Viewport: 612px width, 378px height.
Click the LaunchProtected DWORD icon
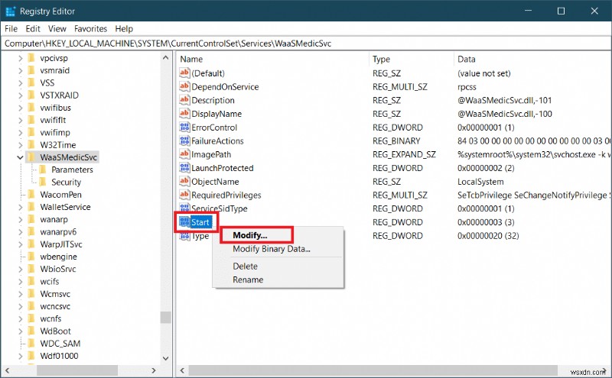pos(184,168)
